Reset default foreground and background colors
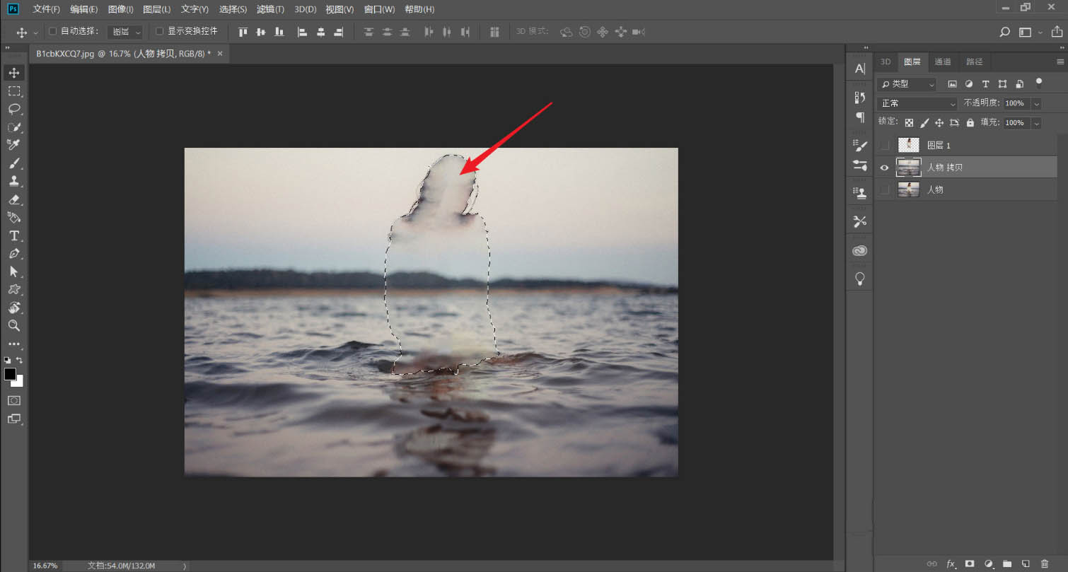Screen dimensions: 1068x572 coord(7,360)
